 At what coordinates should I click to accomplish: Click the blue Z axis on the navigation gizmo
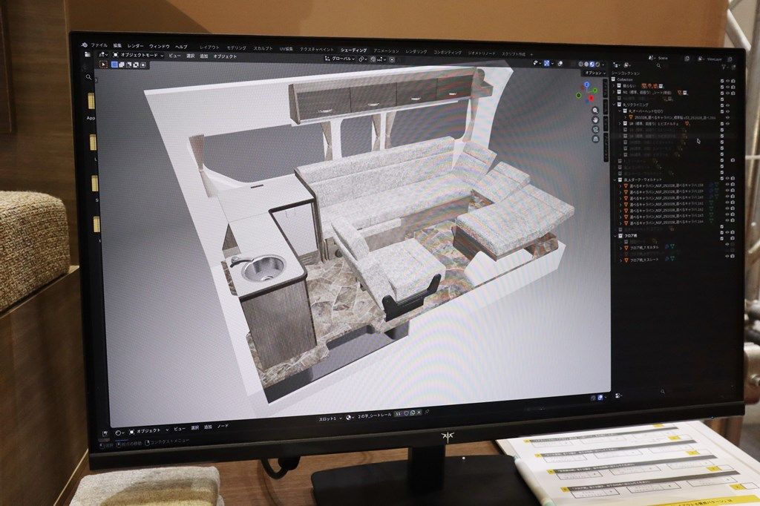[586, 84]
